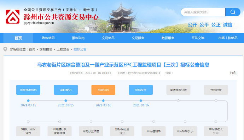Open the 招标文件 step button
244x140 pixels.
(141, 90)
